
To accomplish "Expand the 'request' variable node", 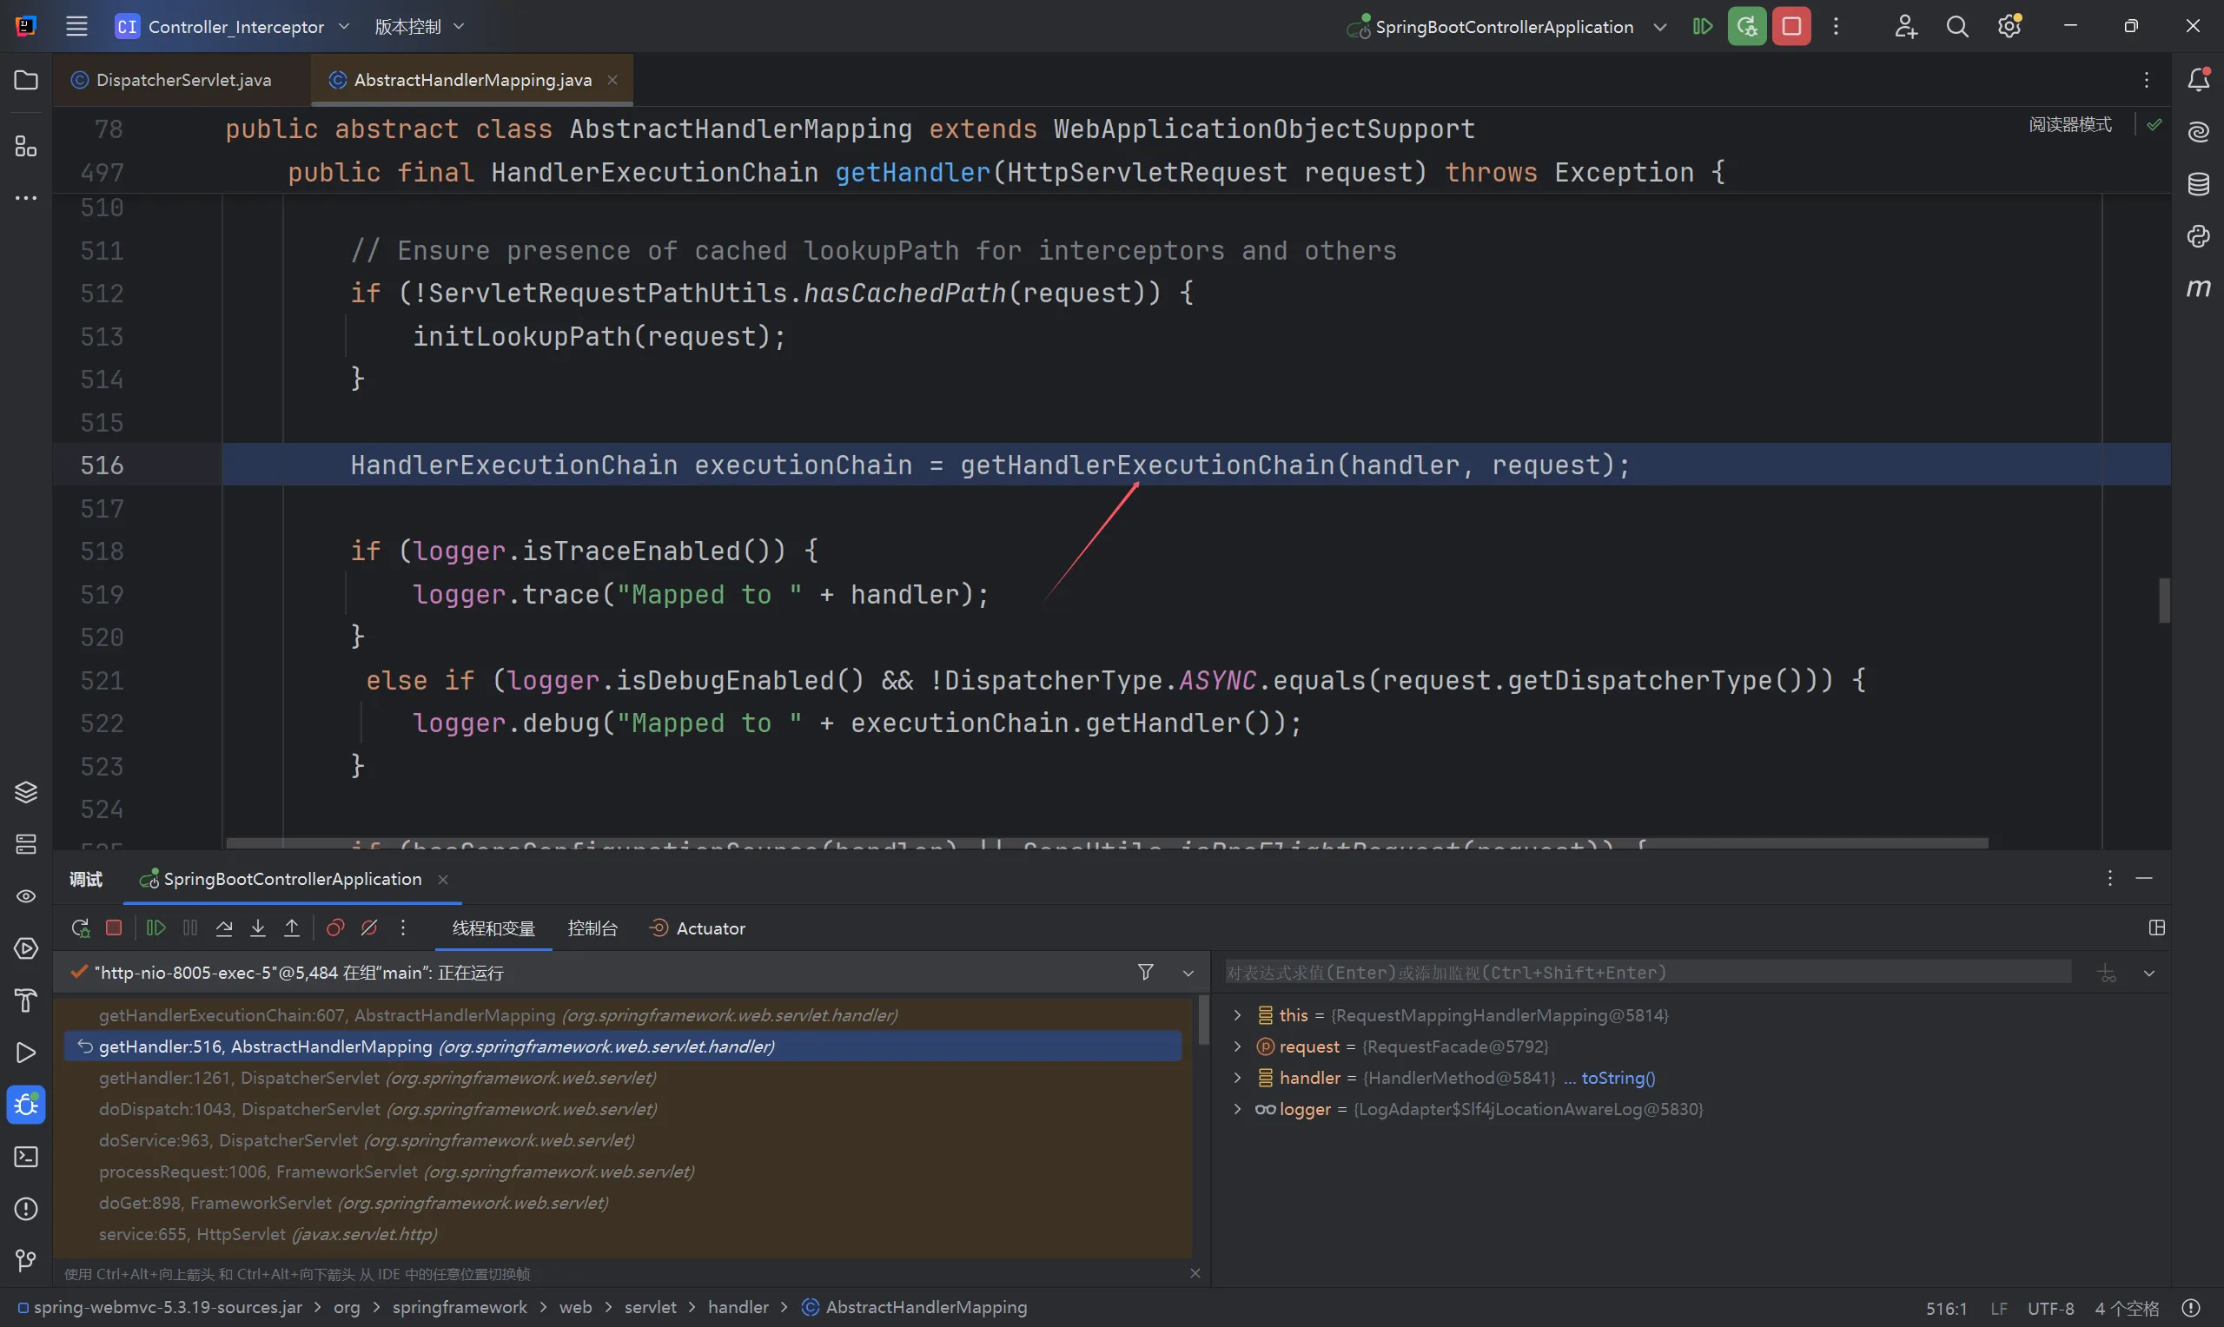I will pos(1238,1046).
